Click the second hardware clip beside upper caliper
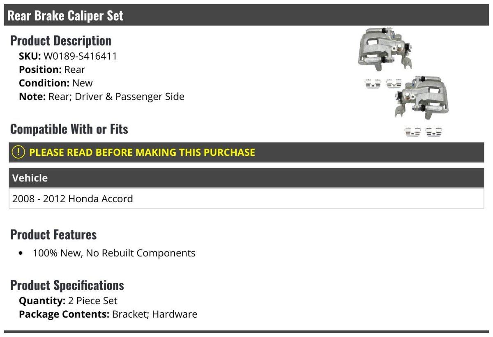This screenshot has width=493, height=337. (394, 84)
